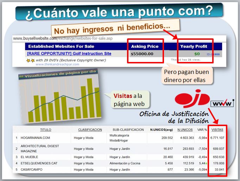This screenshot has width=240, height=181.
Task: Click the www checkmark badge icon
Action: point(222,104)
